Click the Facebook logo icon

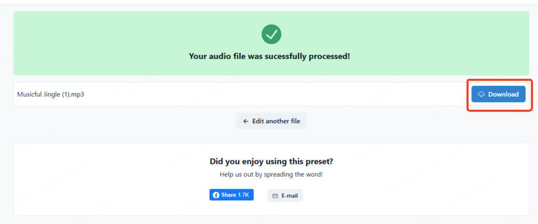pyautogui.click(x=216, y=195)
